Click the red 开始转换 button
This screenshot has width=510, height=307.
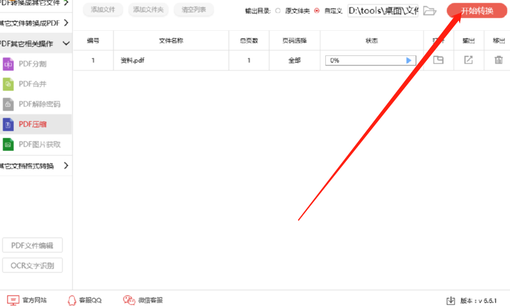tap(477, 11)
